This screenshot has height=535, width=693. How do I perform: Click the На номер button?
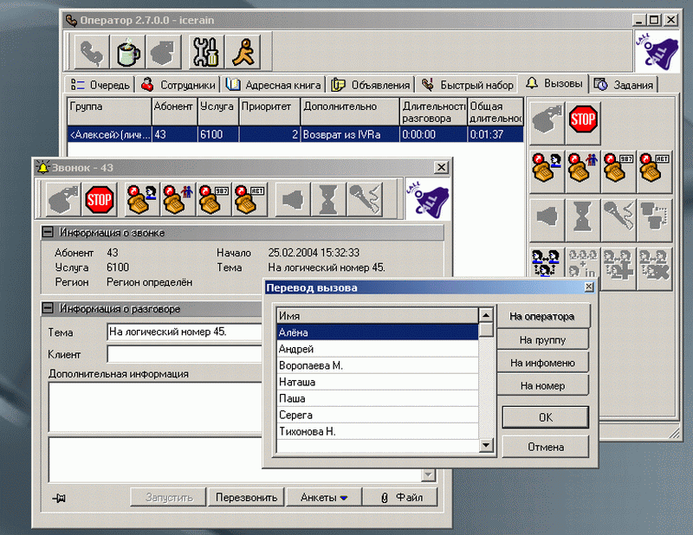542,386
